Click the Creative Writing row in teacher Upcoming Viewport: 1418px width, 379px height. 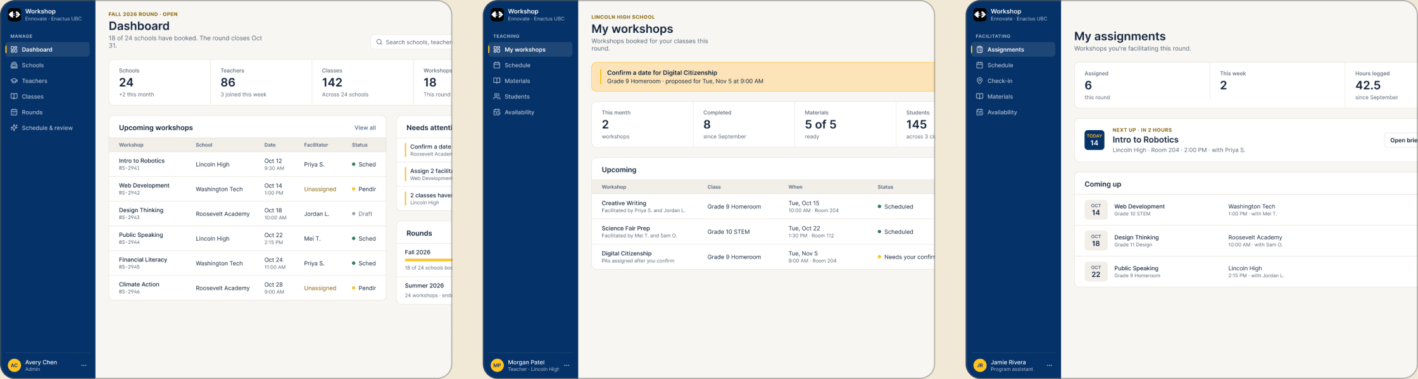pos(763,207)
